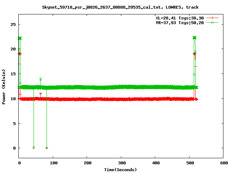
Task: Click the Time(Seconds) axis label
Action: (x=121, y=170)
